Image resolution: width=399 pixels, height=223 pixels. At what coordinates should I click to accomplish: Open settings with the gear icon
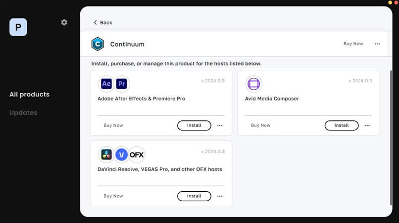click(64, 22)
